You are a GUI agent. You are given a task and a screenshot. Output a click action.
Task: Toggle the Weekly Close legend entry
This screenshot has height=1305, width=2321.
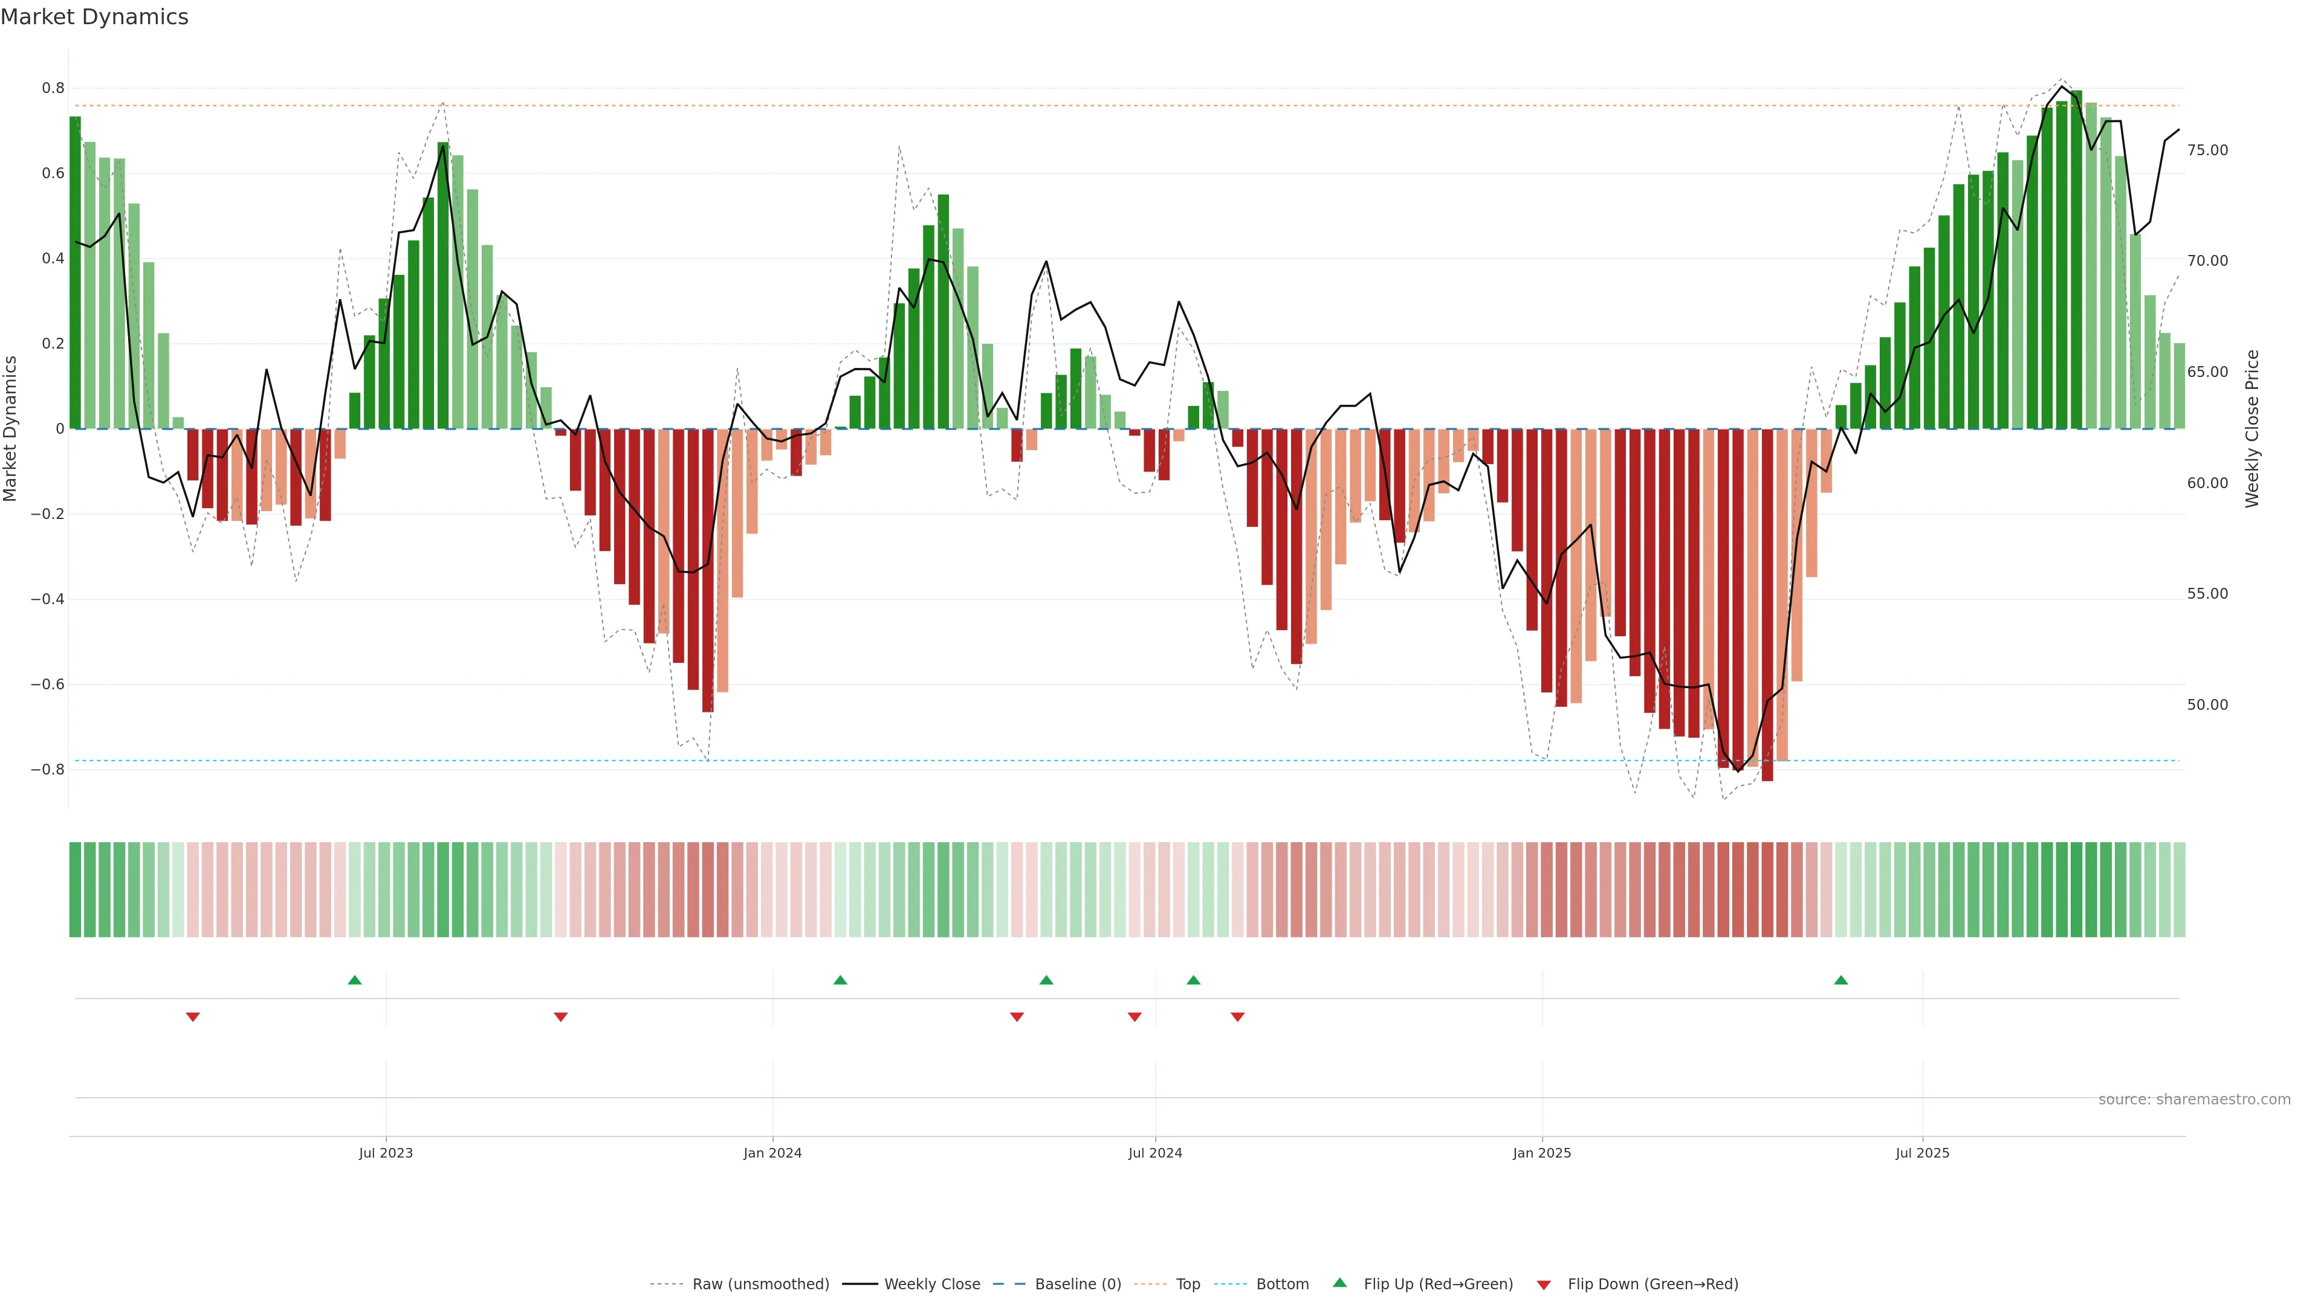click(931, 1283)
